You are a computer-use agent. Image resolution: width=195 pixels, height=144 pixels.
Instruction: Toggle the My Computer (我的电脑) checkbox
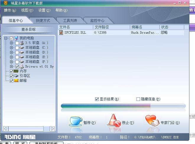click(12, 38)
